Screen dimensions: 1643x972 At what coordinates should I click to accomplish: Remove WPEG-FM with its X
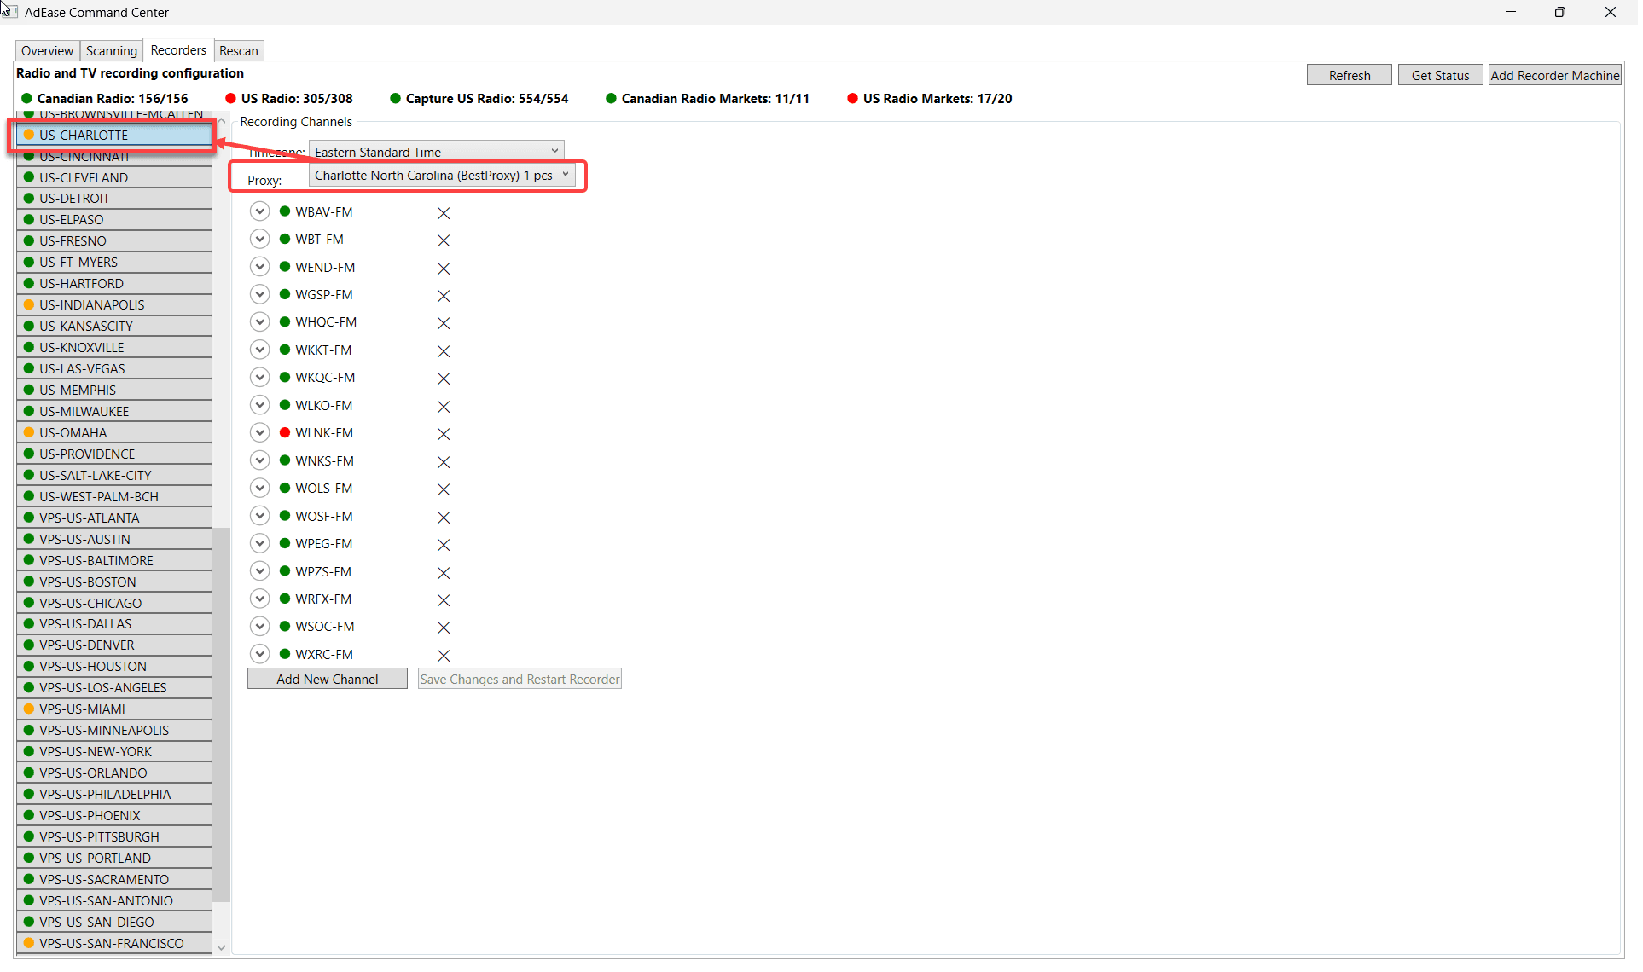click(444, 545)
